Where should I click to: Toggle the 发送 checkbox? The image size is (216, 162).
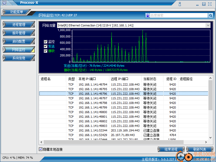45,46
